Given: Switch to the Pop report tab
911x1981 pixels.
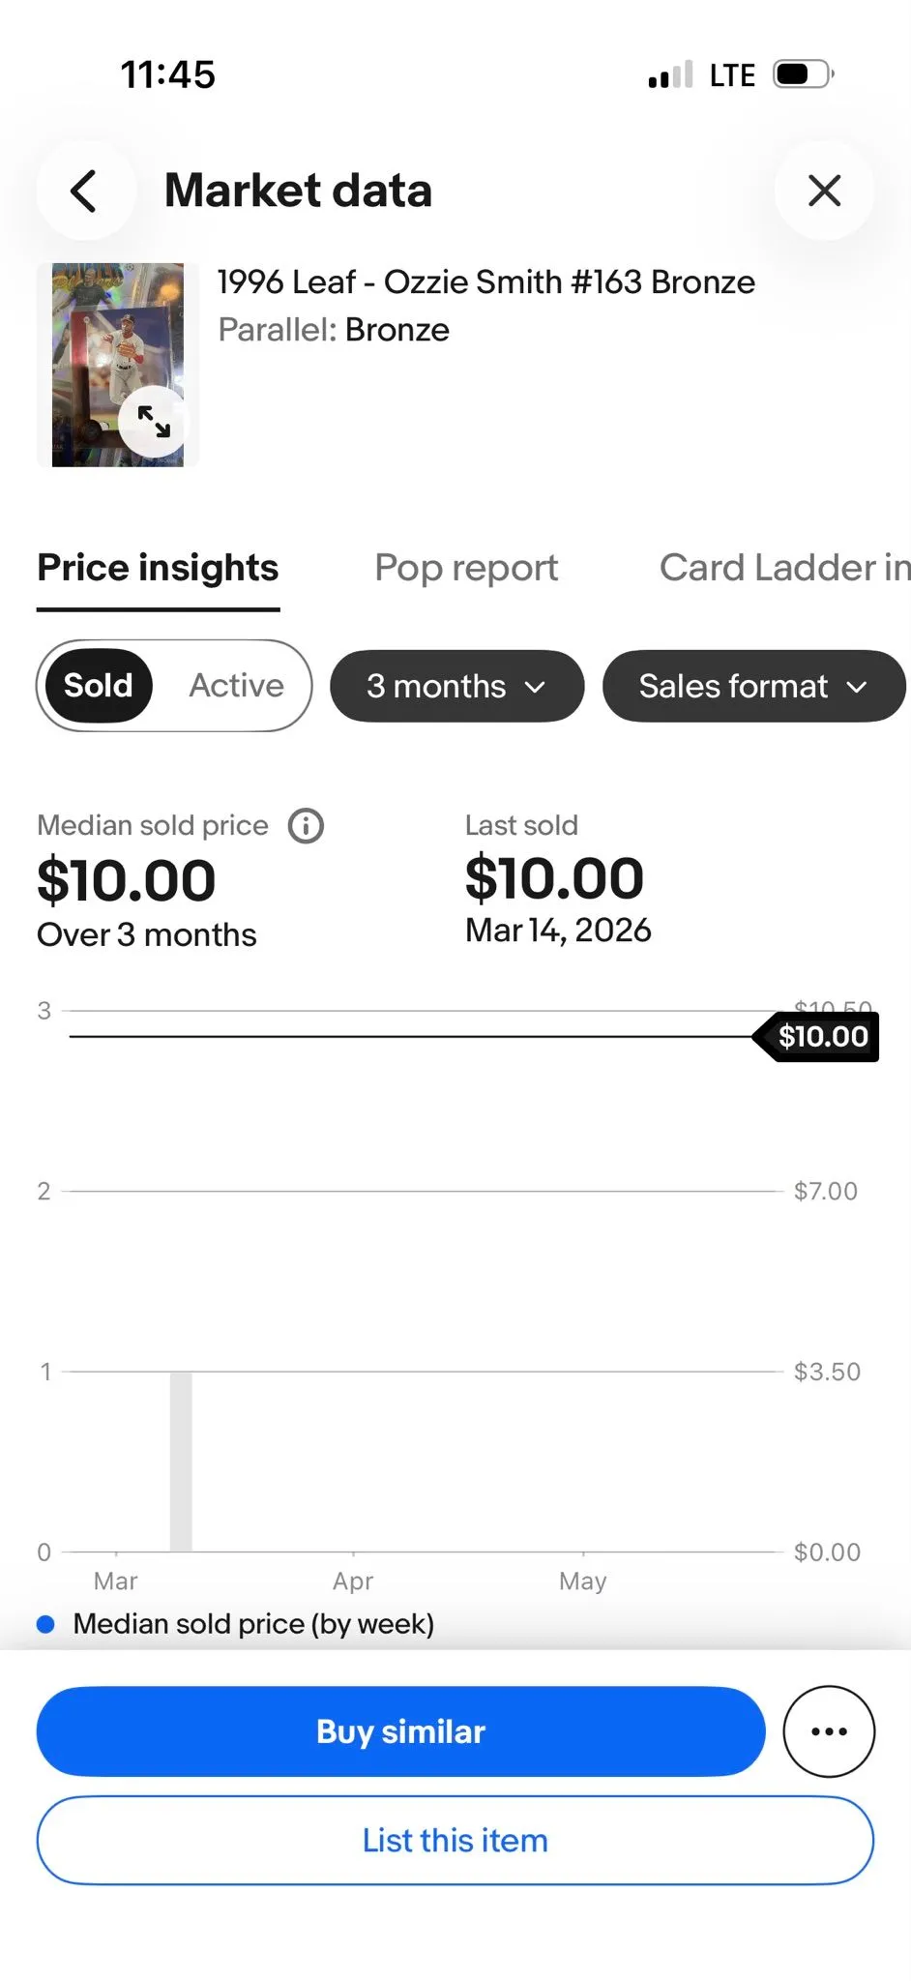Looking at the screenshot, I should tap(466, 568).
